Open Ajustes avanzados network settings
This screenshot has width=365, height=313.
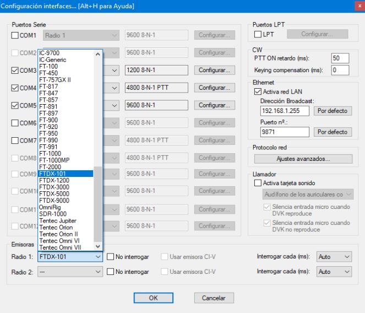click(x=303, y=159)
